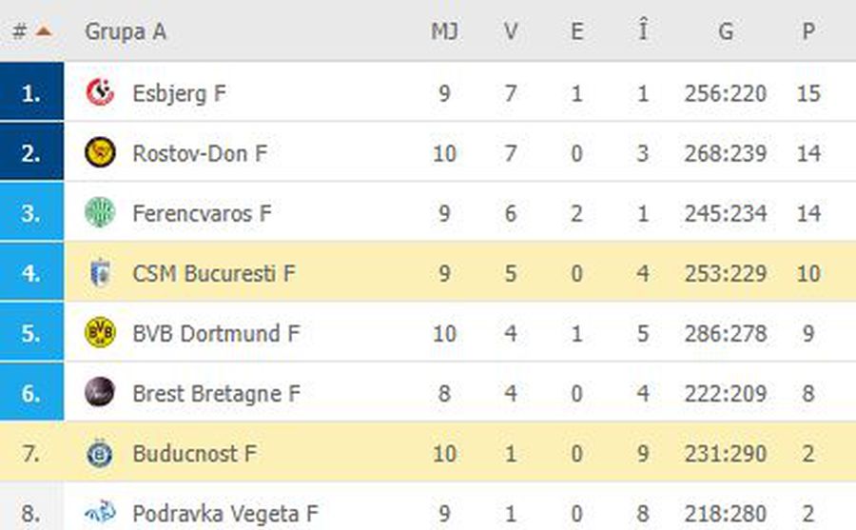Click the Esbjerg F team logo
Screen dimensions: 856x530
(x=101, y=92)
